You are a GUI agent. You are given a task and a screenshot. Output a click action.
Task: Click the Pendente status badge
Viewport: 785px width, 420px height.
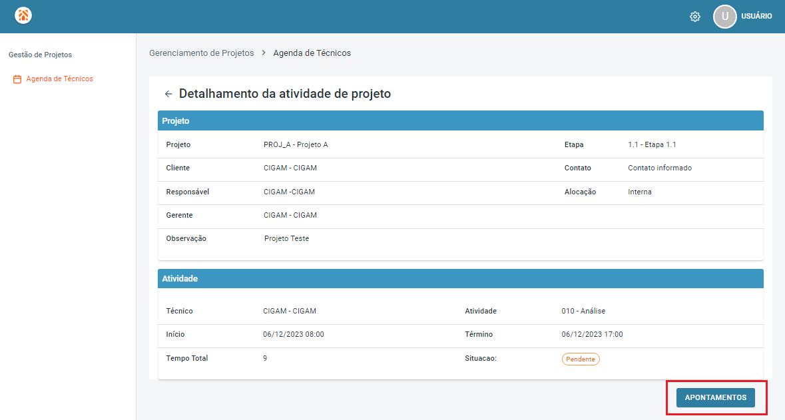[581, 359]
